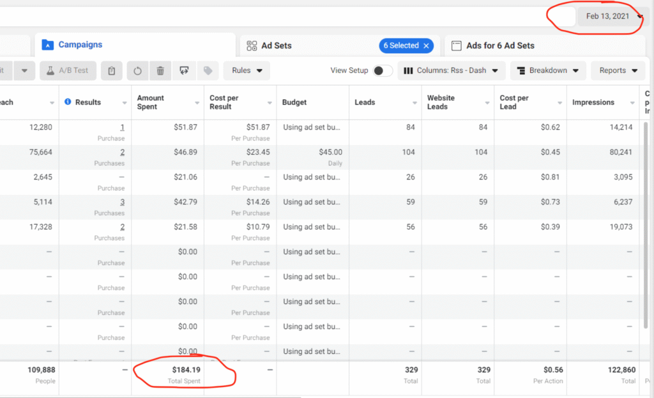Open Leads column sort arrow
654x398 pixels.
tap(414, 103)
